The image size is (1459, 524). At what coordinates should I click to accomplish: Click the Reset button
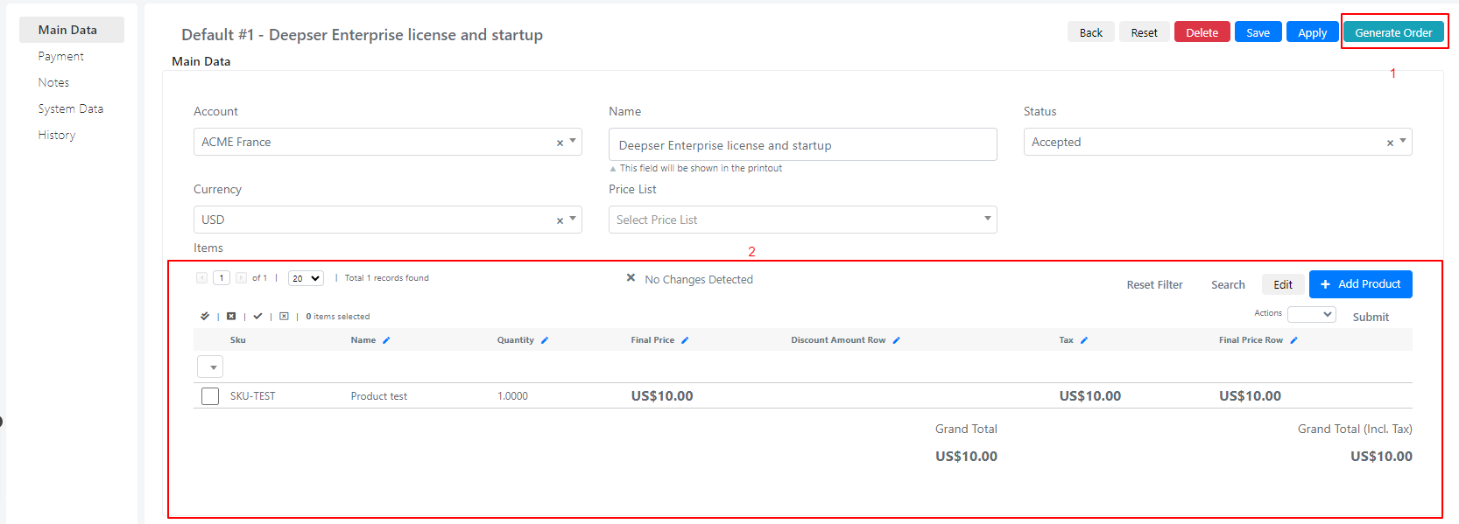[1144, 32]
